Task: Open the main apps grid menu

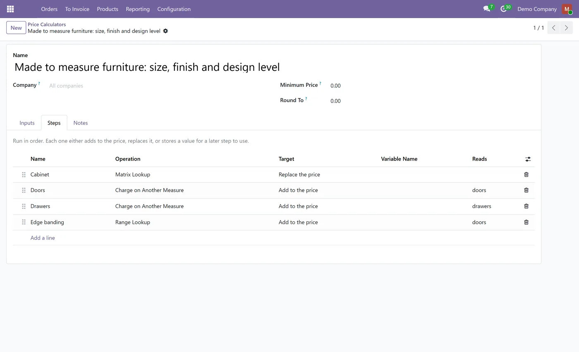Action: click(10, 9)
